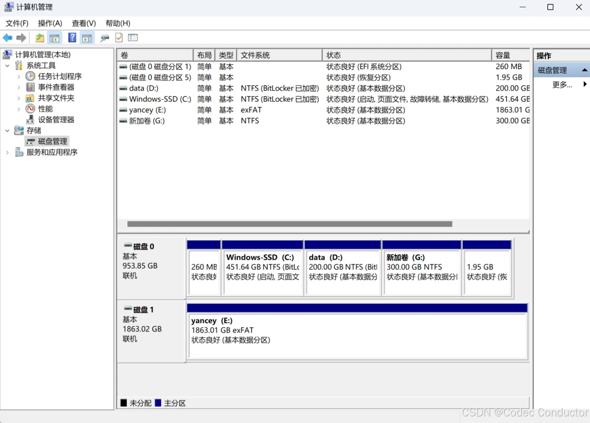The image size is (590, 423).
Task: Sort by the 布局 column header
Action: pyautogui.click(x=204, y=55)
